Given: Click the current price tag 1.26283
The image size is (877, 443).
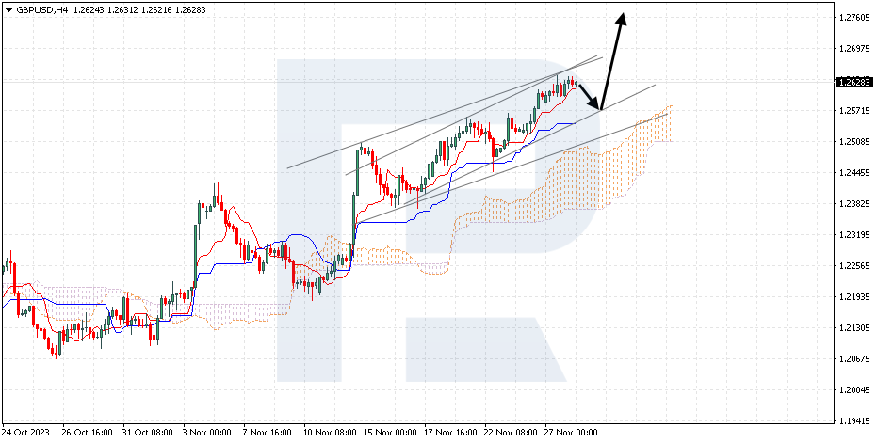Looking at the screenshot, I should click(853, 82).
